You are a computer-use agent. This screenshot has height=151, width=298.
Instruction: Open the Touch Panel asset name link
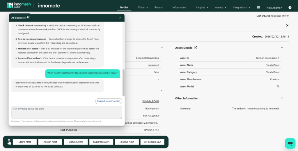[273, 65]
